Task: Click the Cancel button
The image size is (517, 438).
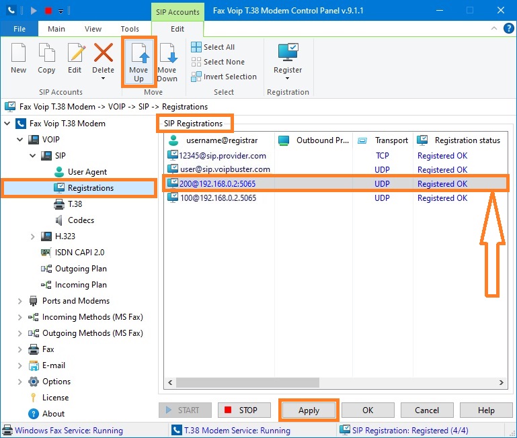Action: point(427,410)
